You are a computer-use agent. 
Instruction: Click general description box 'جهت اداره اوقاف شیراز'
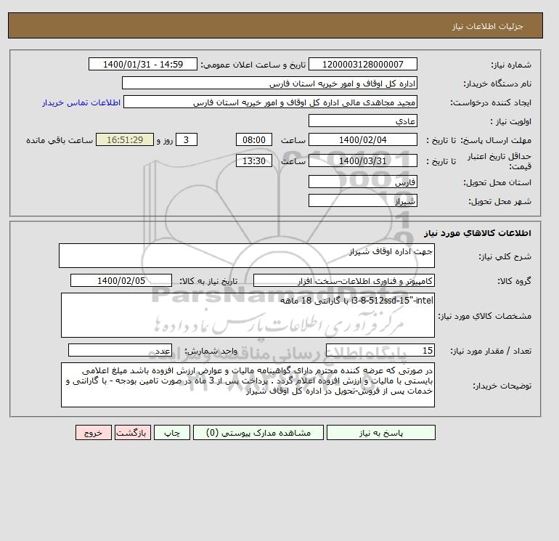pos(247,256)
